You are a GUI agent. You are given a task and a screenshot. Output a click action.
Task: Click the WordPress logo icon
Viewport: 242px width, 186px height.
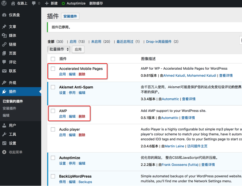tap(4, 3)
